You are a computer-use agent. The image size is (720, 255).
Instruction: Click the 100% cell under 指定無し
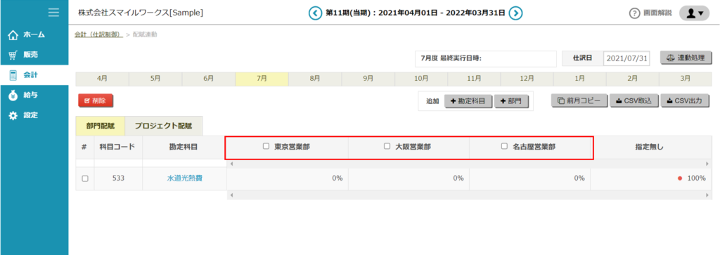pos(650,178)
